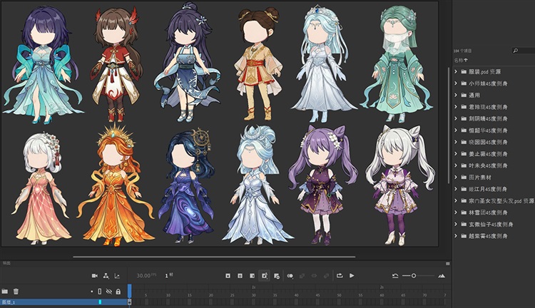
Task: Click the delete layer trash icon
Action: coord(16,291)
